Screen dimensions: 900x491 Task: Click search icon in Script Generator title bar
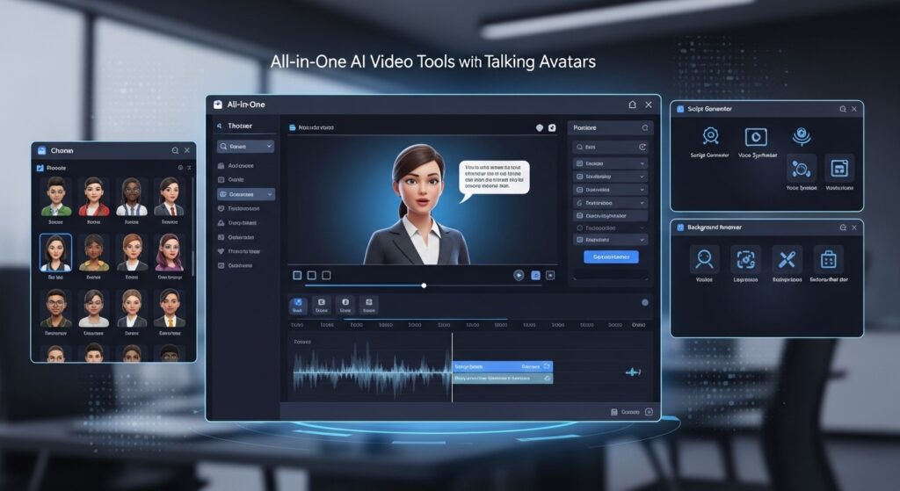pyautogui.click(x=843, y=109)
